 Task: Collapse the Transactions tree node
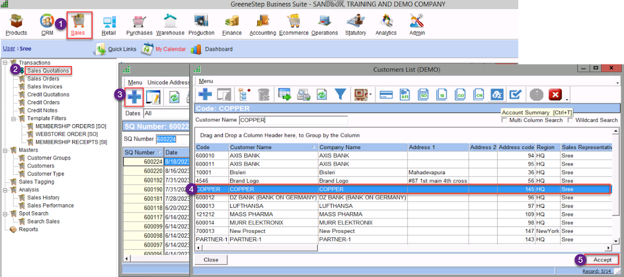pos(5,63)
